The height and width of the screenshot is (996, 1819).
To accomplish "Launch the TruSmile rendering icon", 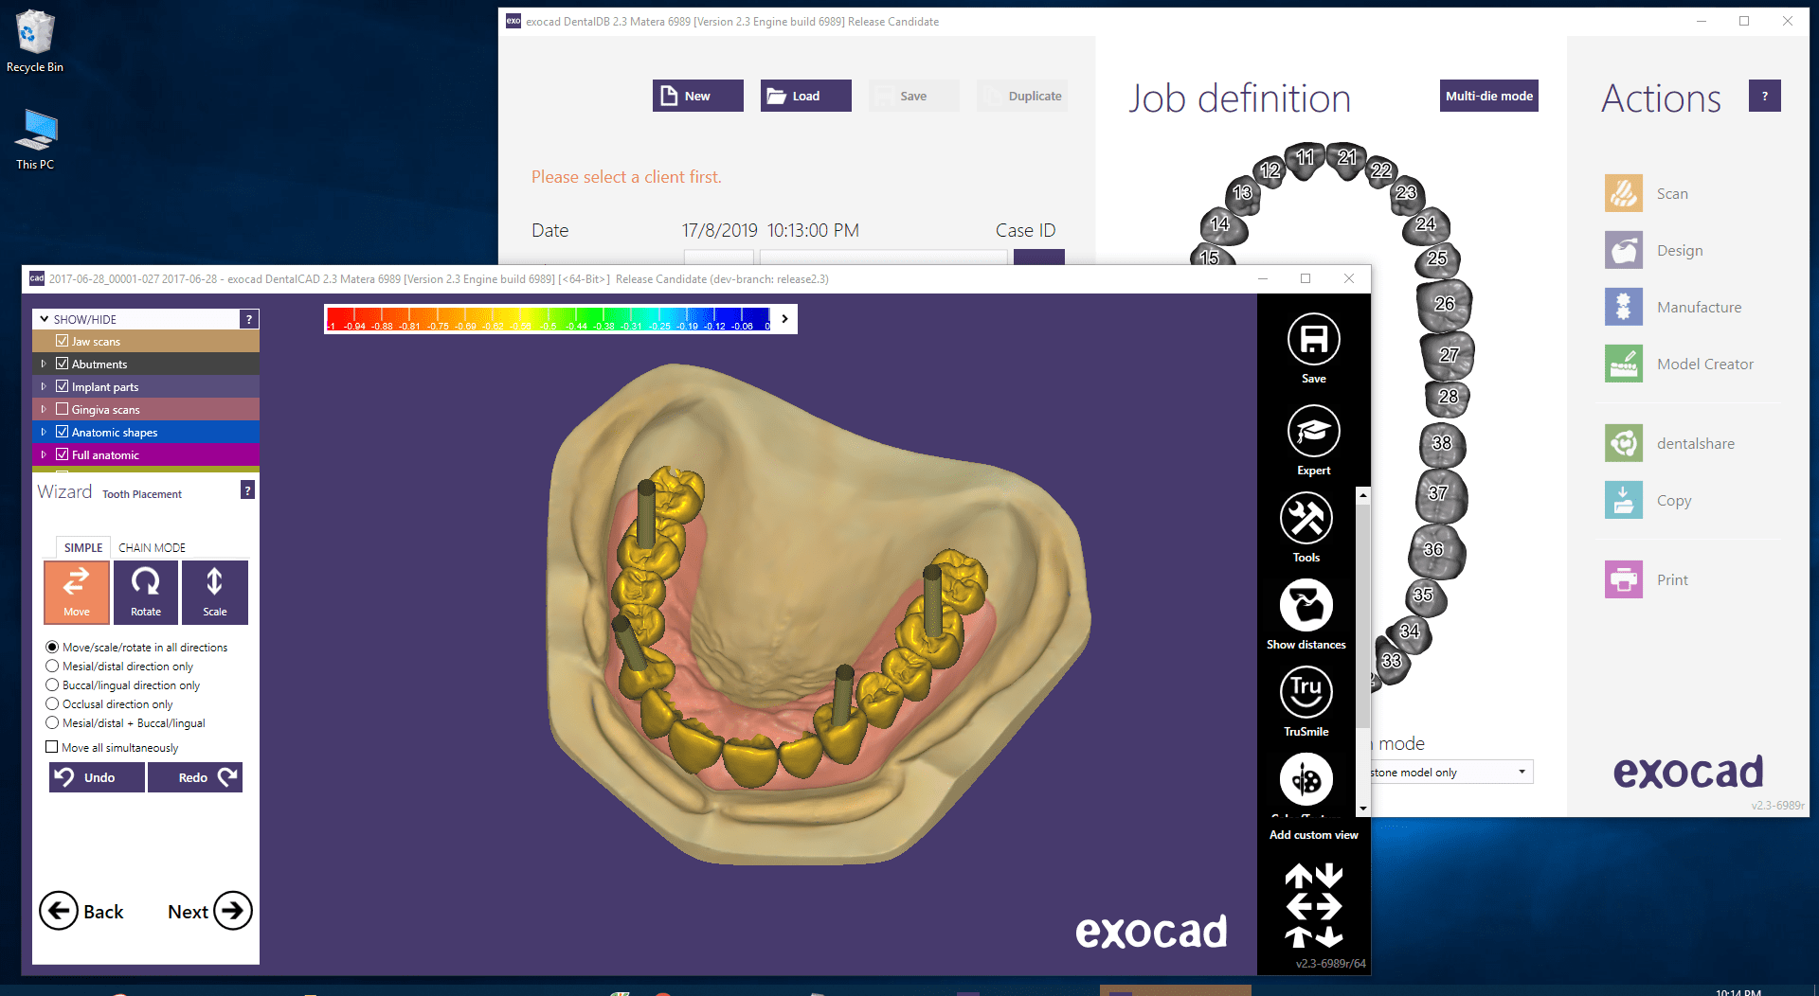I will click(x=1306, y=692).
